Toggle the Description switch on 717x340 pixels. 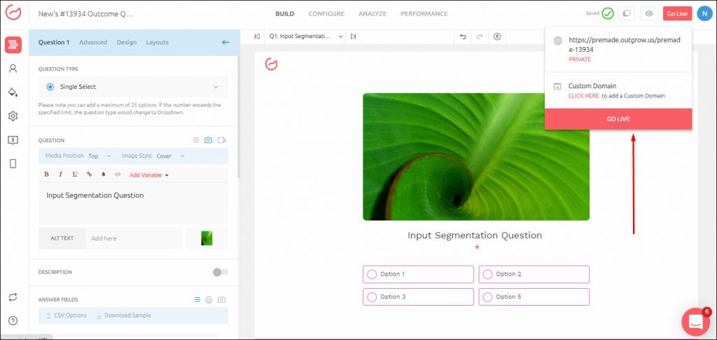[220, 272]
